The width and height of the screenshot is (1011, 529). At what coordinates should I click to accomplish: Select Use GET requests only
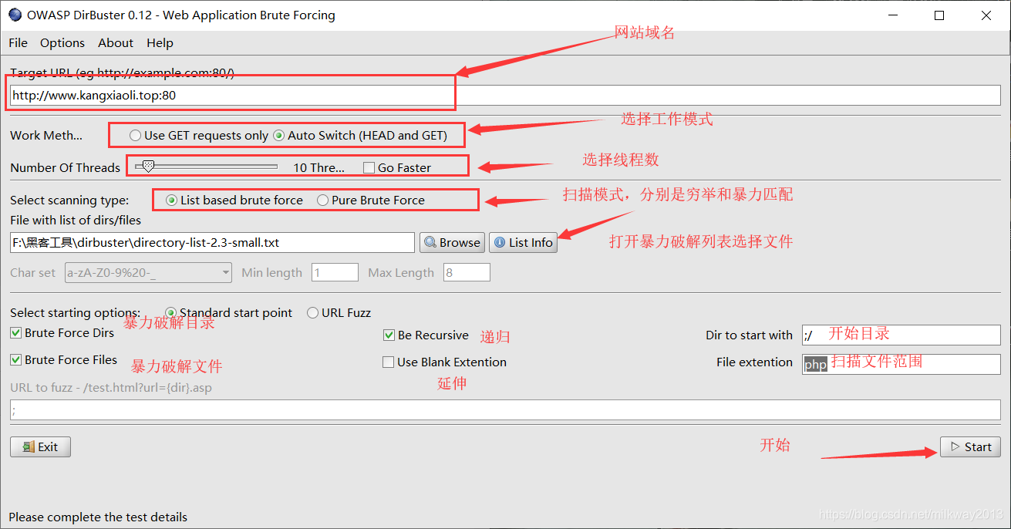coord(199,136)
